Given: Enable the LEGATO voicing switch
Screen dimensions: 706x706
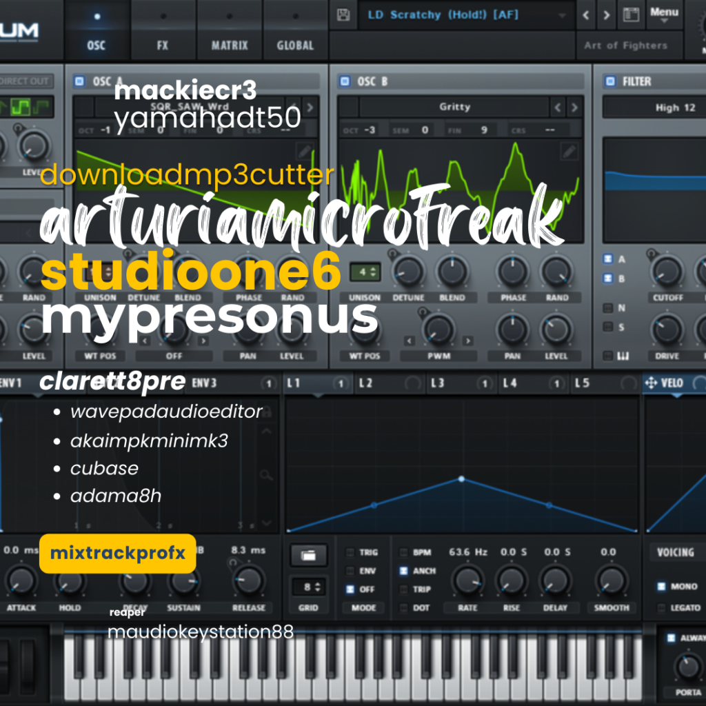Looking at the screenshot, I should [661, 608].
